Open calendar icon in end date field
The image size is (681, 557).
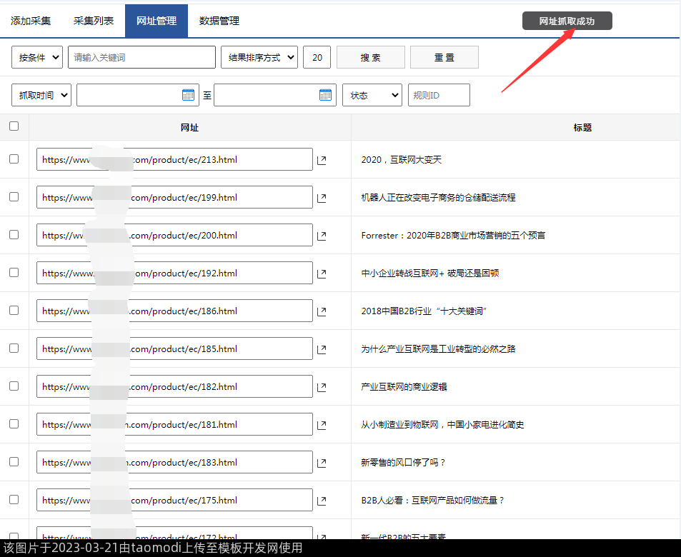pos(326,95)
